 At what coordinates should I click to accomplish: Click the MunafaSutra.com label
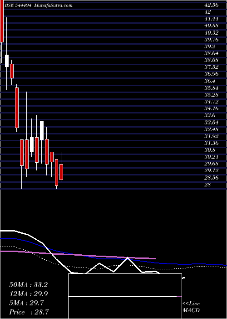53,5
